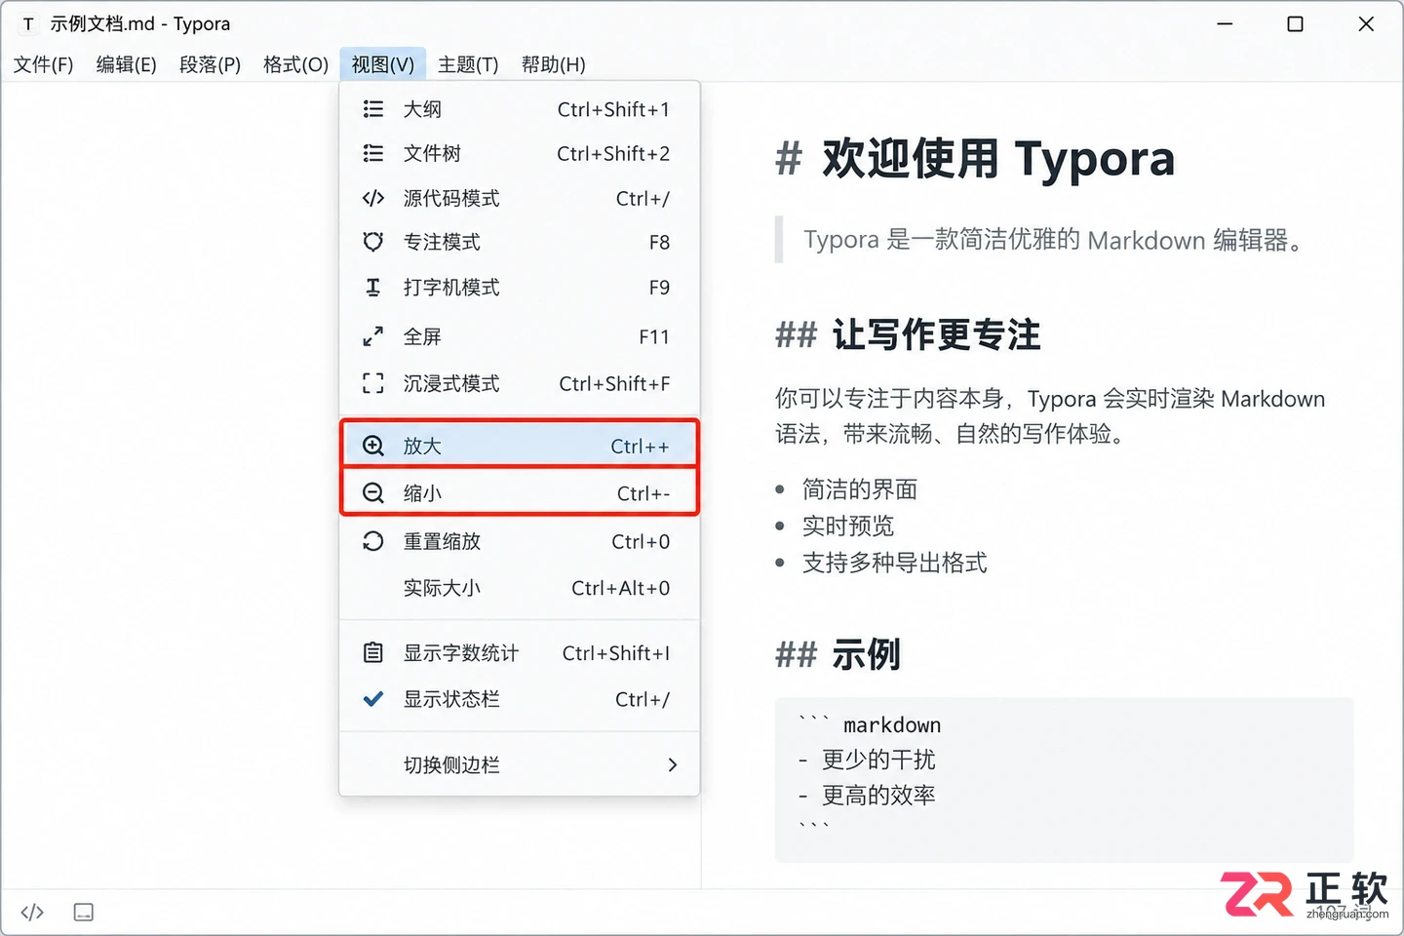This screenshot has width=1404, height=936.
Task: Click the magnifier minus icon beside 缩小
Action: [x=372, y=493]
